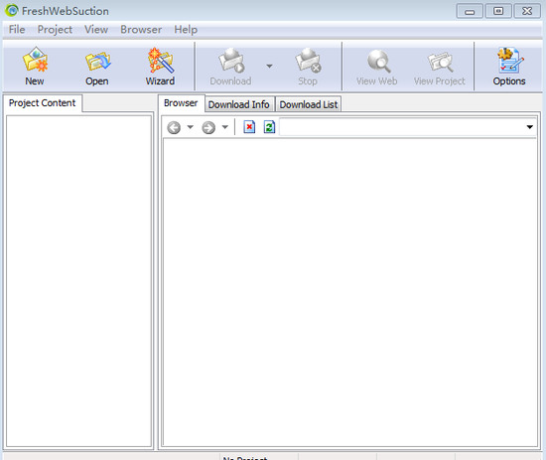This screenshot has height=460, width=546.
Task: Open the Options settings
Action: 508,67
